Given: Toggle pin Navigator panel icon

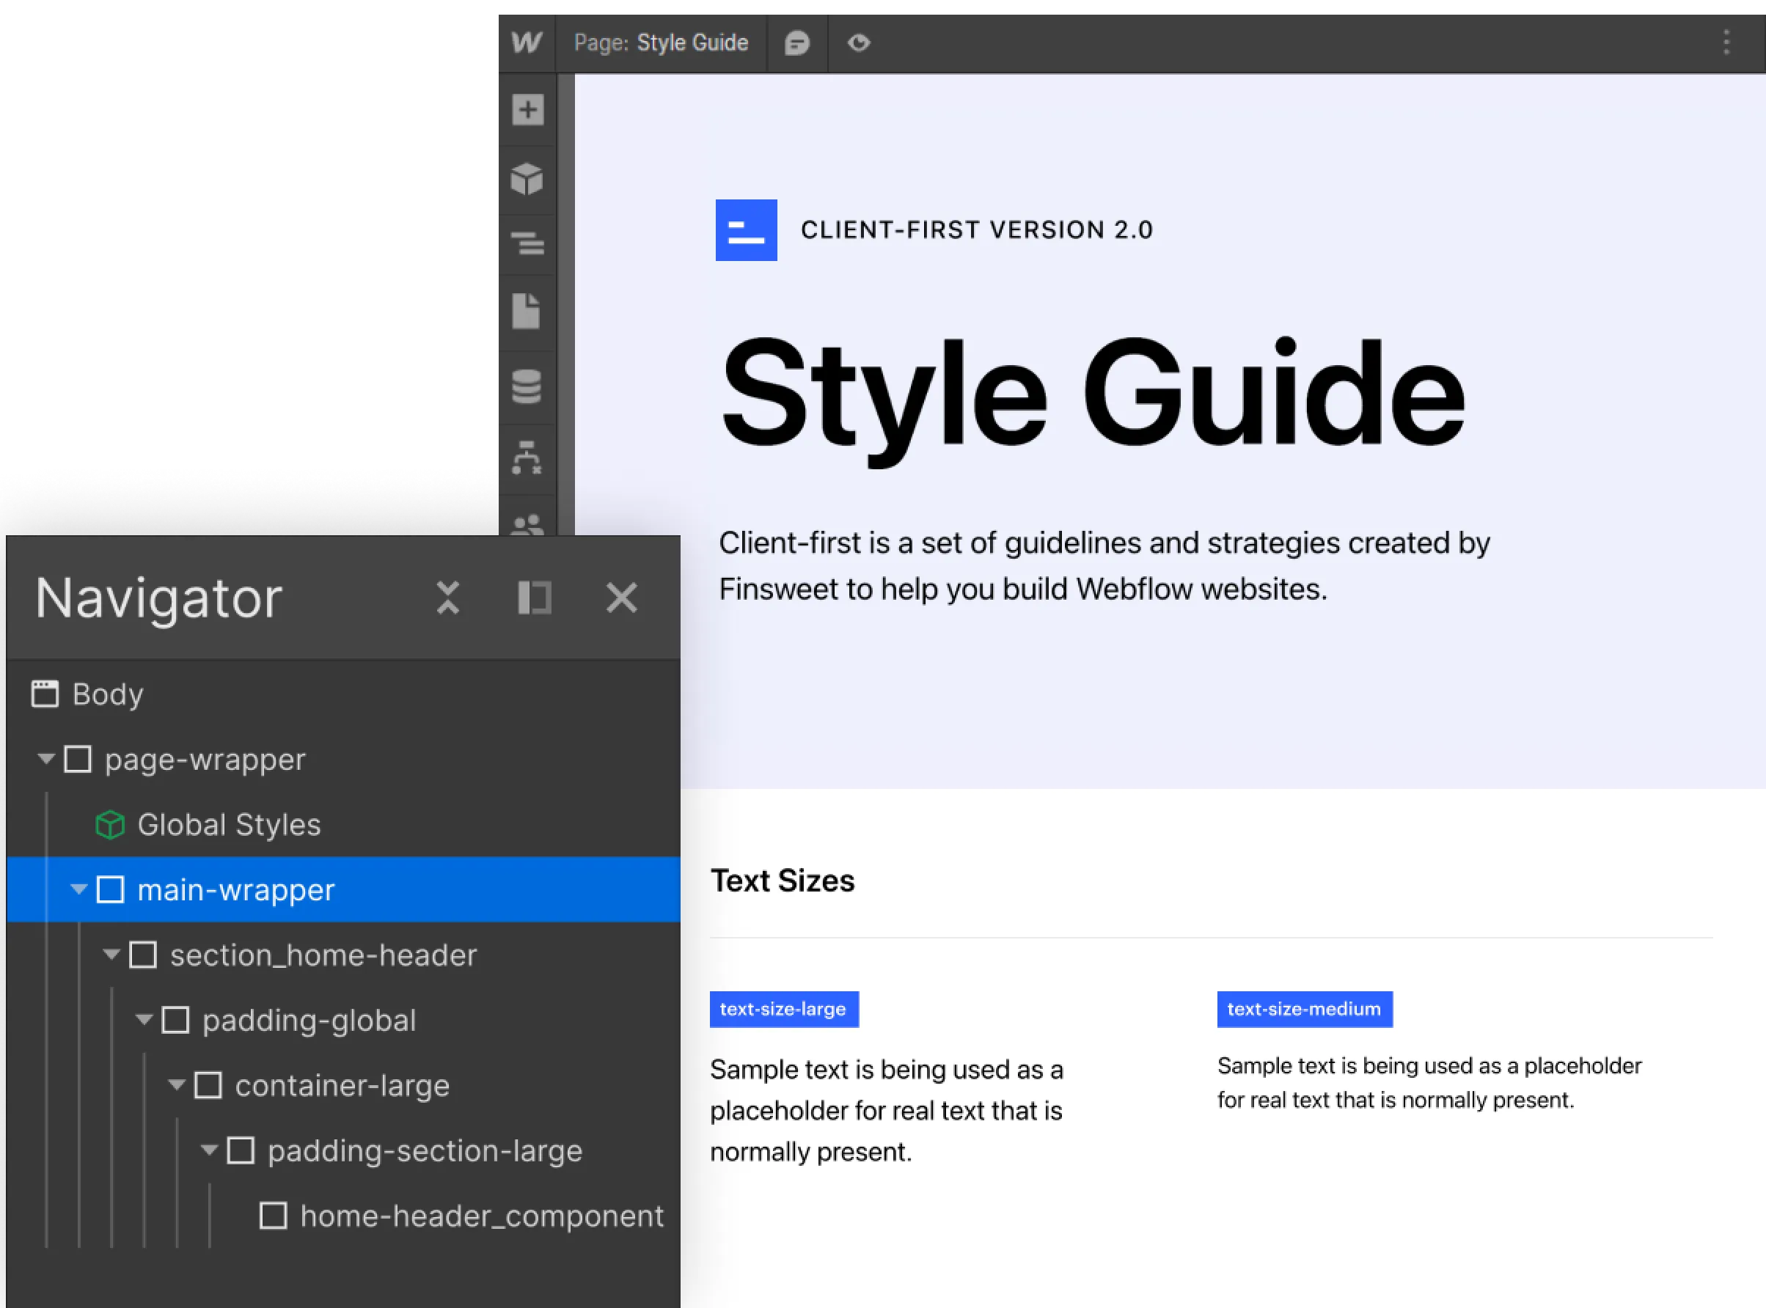Looking at the screenshot, I should [535, 598].
